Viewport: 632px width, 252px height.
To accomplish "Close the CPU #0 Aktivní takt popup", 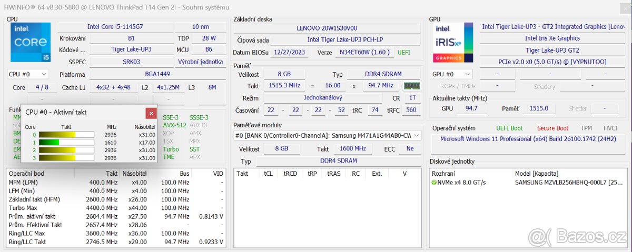I will coord(151,113).
